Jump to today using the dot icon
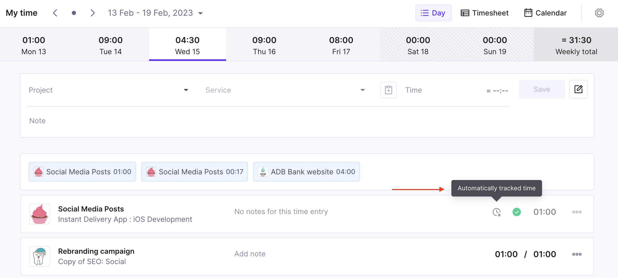The image size is (618, 278). (x=74, y=13)
